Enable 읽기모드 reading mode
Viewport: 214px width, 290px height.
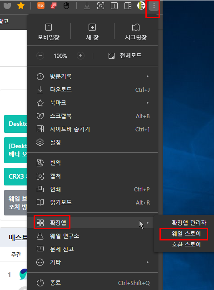click(x=92, y=202)
